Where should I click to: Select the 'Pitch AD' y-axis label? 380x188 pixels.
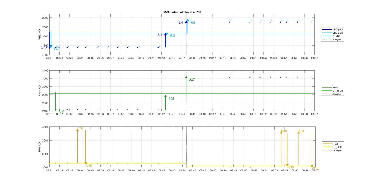[40, 91]
